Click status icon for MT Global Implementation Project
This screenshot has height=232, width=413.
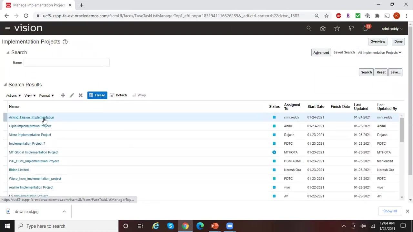[x=274, y=152]
